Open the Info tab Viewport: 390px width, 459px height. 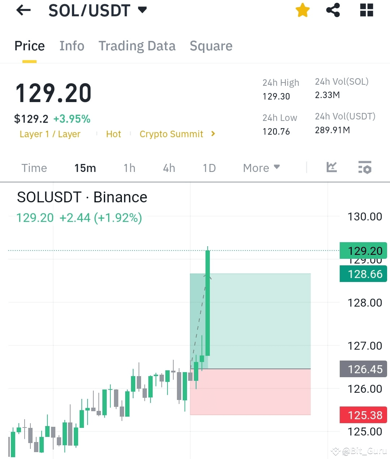point(72,46)
